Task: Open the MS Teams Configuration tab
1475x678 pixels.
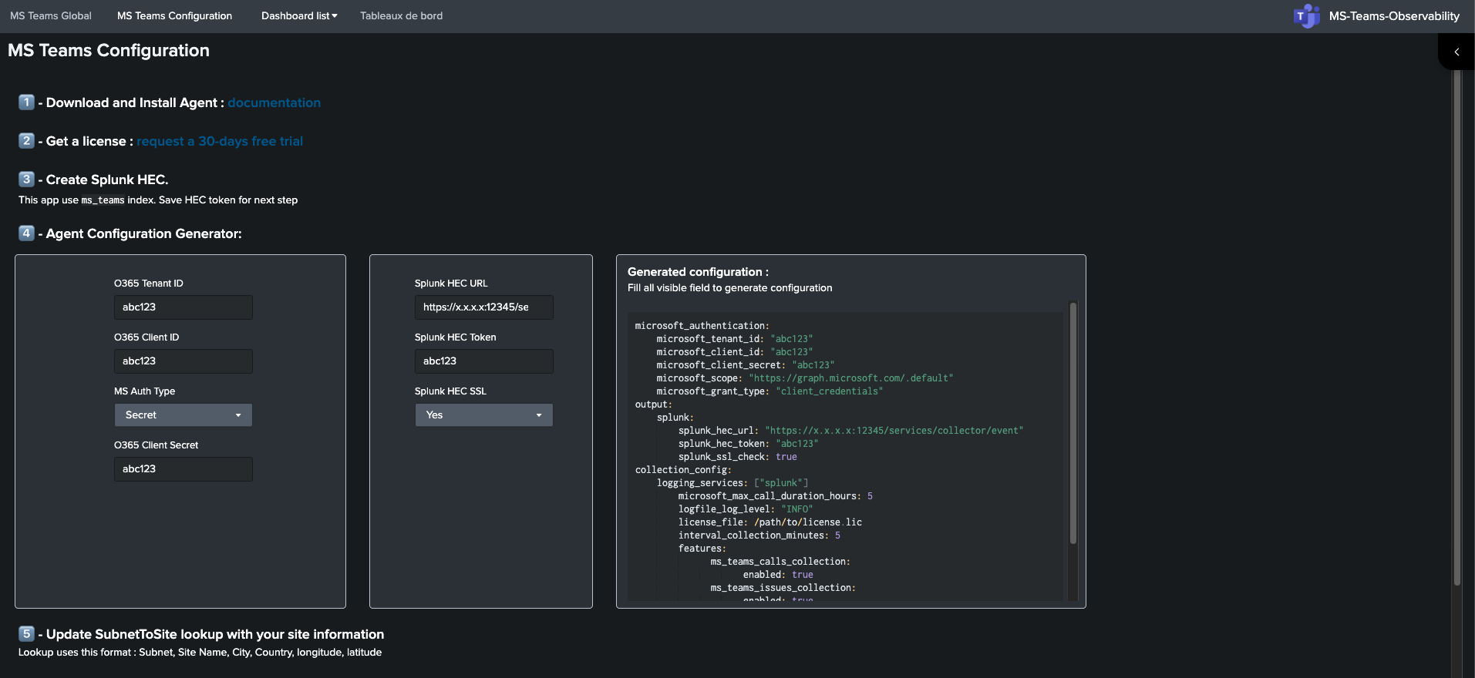Action: (174, 16)
